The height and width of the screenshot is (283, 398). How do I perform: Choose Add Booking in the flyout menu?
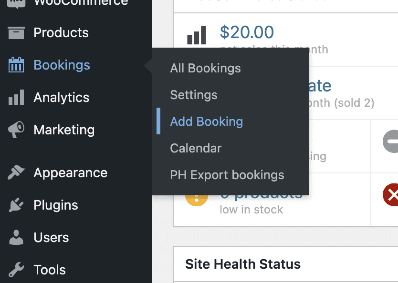click(x=206, y=121)
